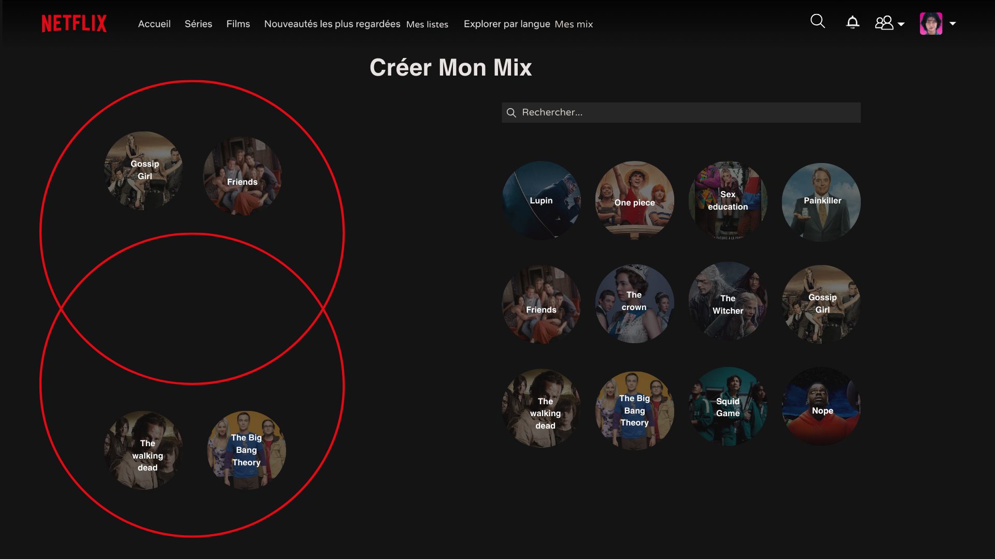The image size is (995, 559).
Task: Click Friends inside the upper mix circle
Action: tap(242, 176)
